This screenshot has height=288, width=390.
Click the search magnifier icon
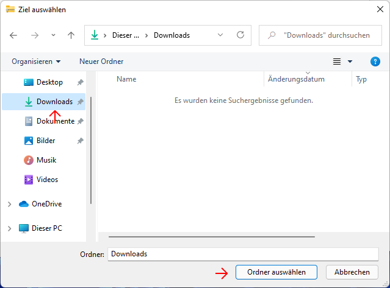(272, 35)
